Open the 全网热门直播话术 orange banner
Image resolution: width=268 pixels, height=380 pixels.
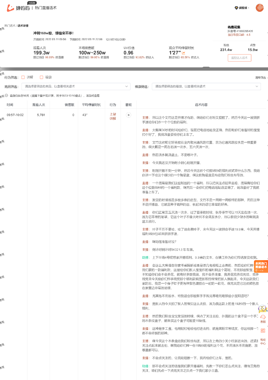coord(261,266)
